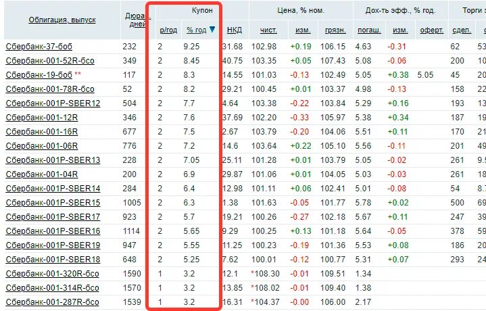The width and height of the screenshot is (486, 311).
Task: Click yield change +0.38
Action: tap(398, 75)
